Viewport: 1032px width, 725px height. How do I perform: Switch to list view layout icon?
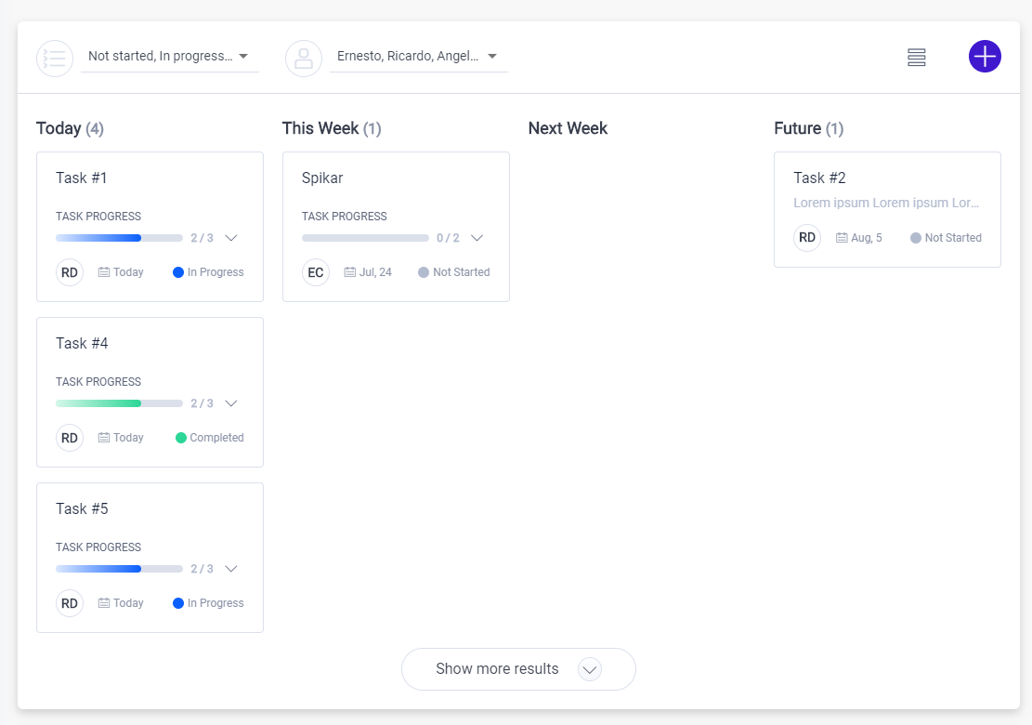[916, 58]
